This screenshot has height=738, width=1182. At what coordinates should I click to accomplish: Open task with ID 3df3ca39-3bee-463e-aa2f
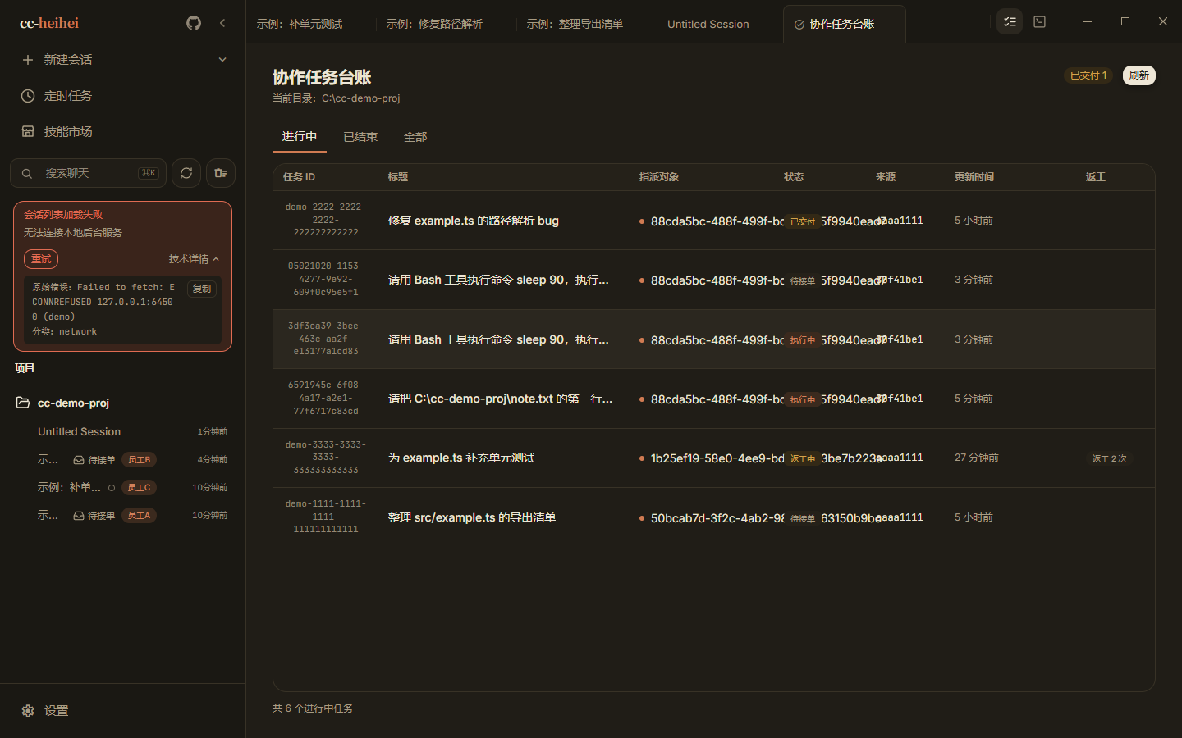(x=713, y=339)
